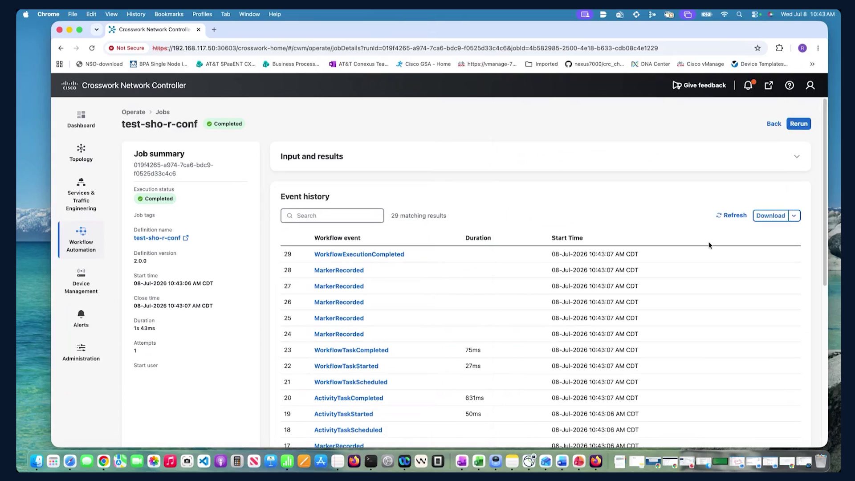Viewport: 855px width, 481px height.
Task: Click Give feedback in header
Action: tap(699, 86)
